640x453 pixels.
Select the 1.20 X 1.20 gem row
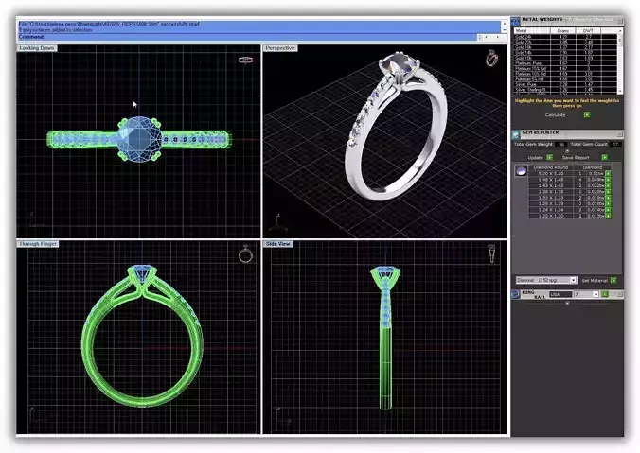pos(567,216)
